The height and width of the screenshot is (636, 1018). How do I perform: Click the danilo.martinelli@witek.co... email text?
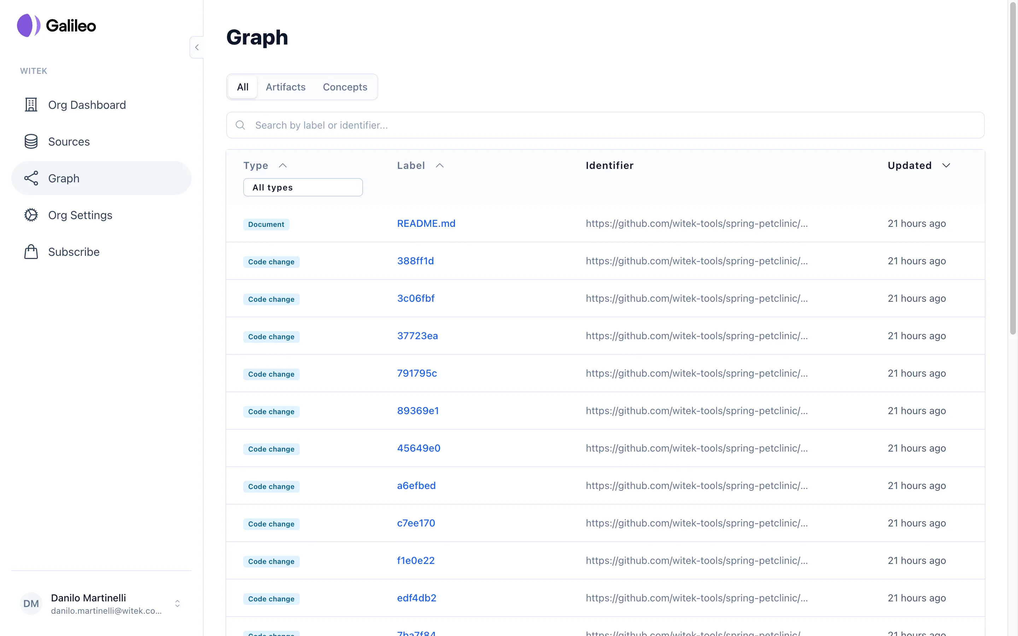pos(106,611)
